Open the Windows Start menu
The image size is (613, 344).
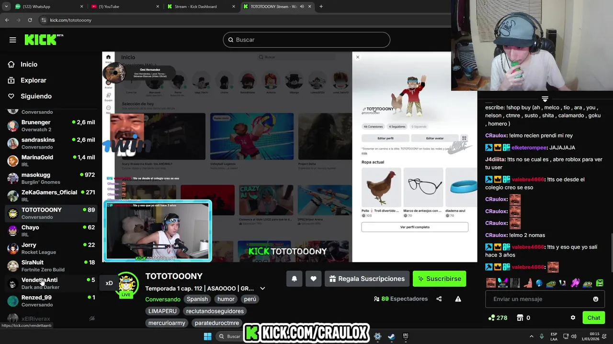click(207, 336)
